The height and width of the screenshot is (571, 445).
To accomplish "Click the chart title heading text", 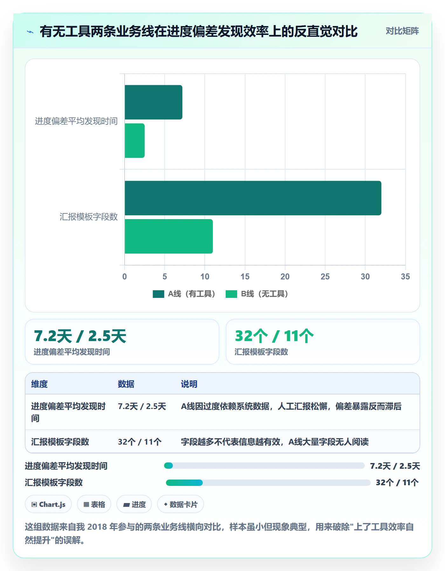I will point(199,31).
